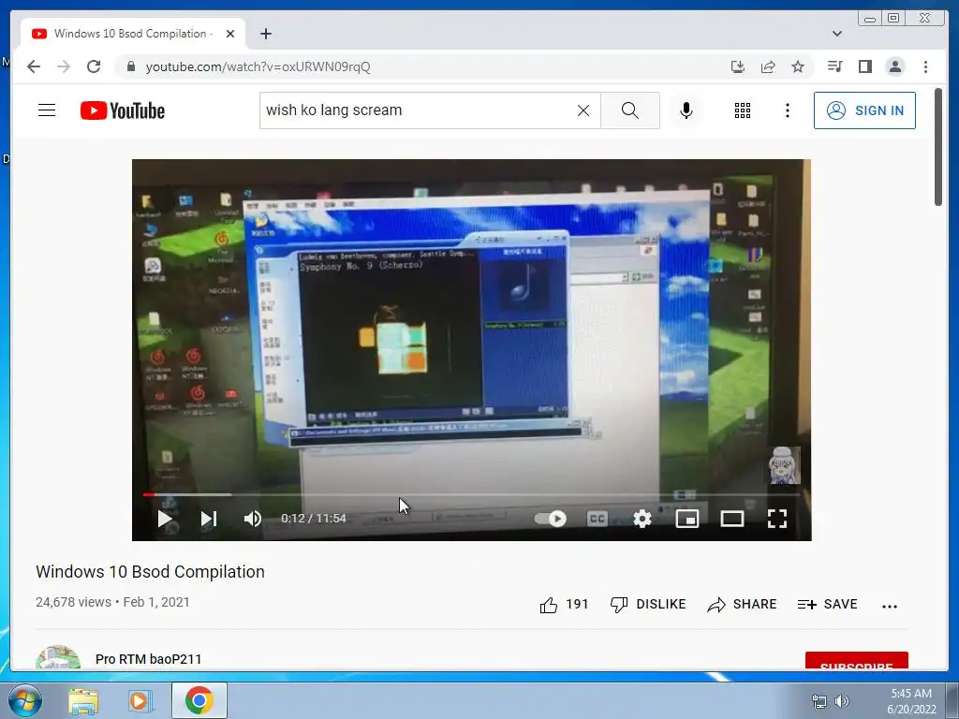Open the system volume tray icon
The height and width of the screenshot is (719, 959).
tap(842, 701)
